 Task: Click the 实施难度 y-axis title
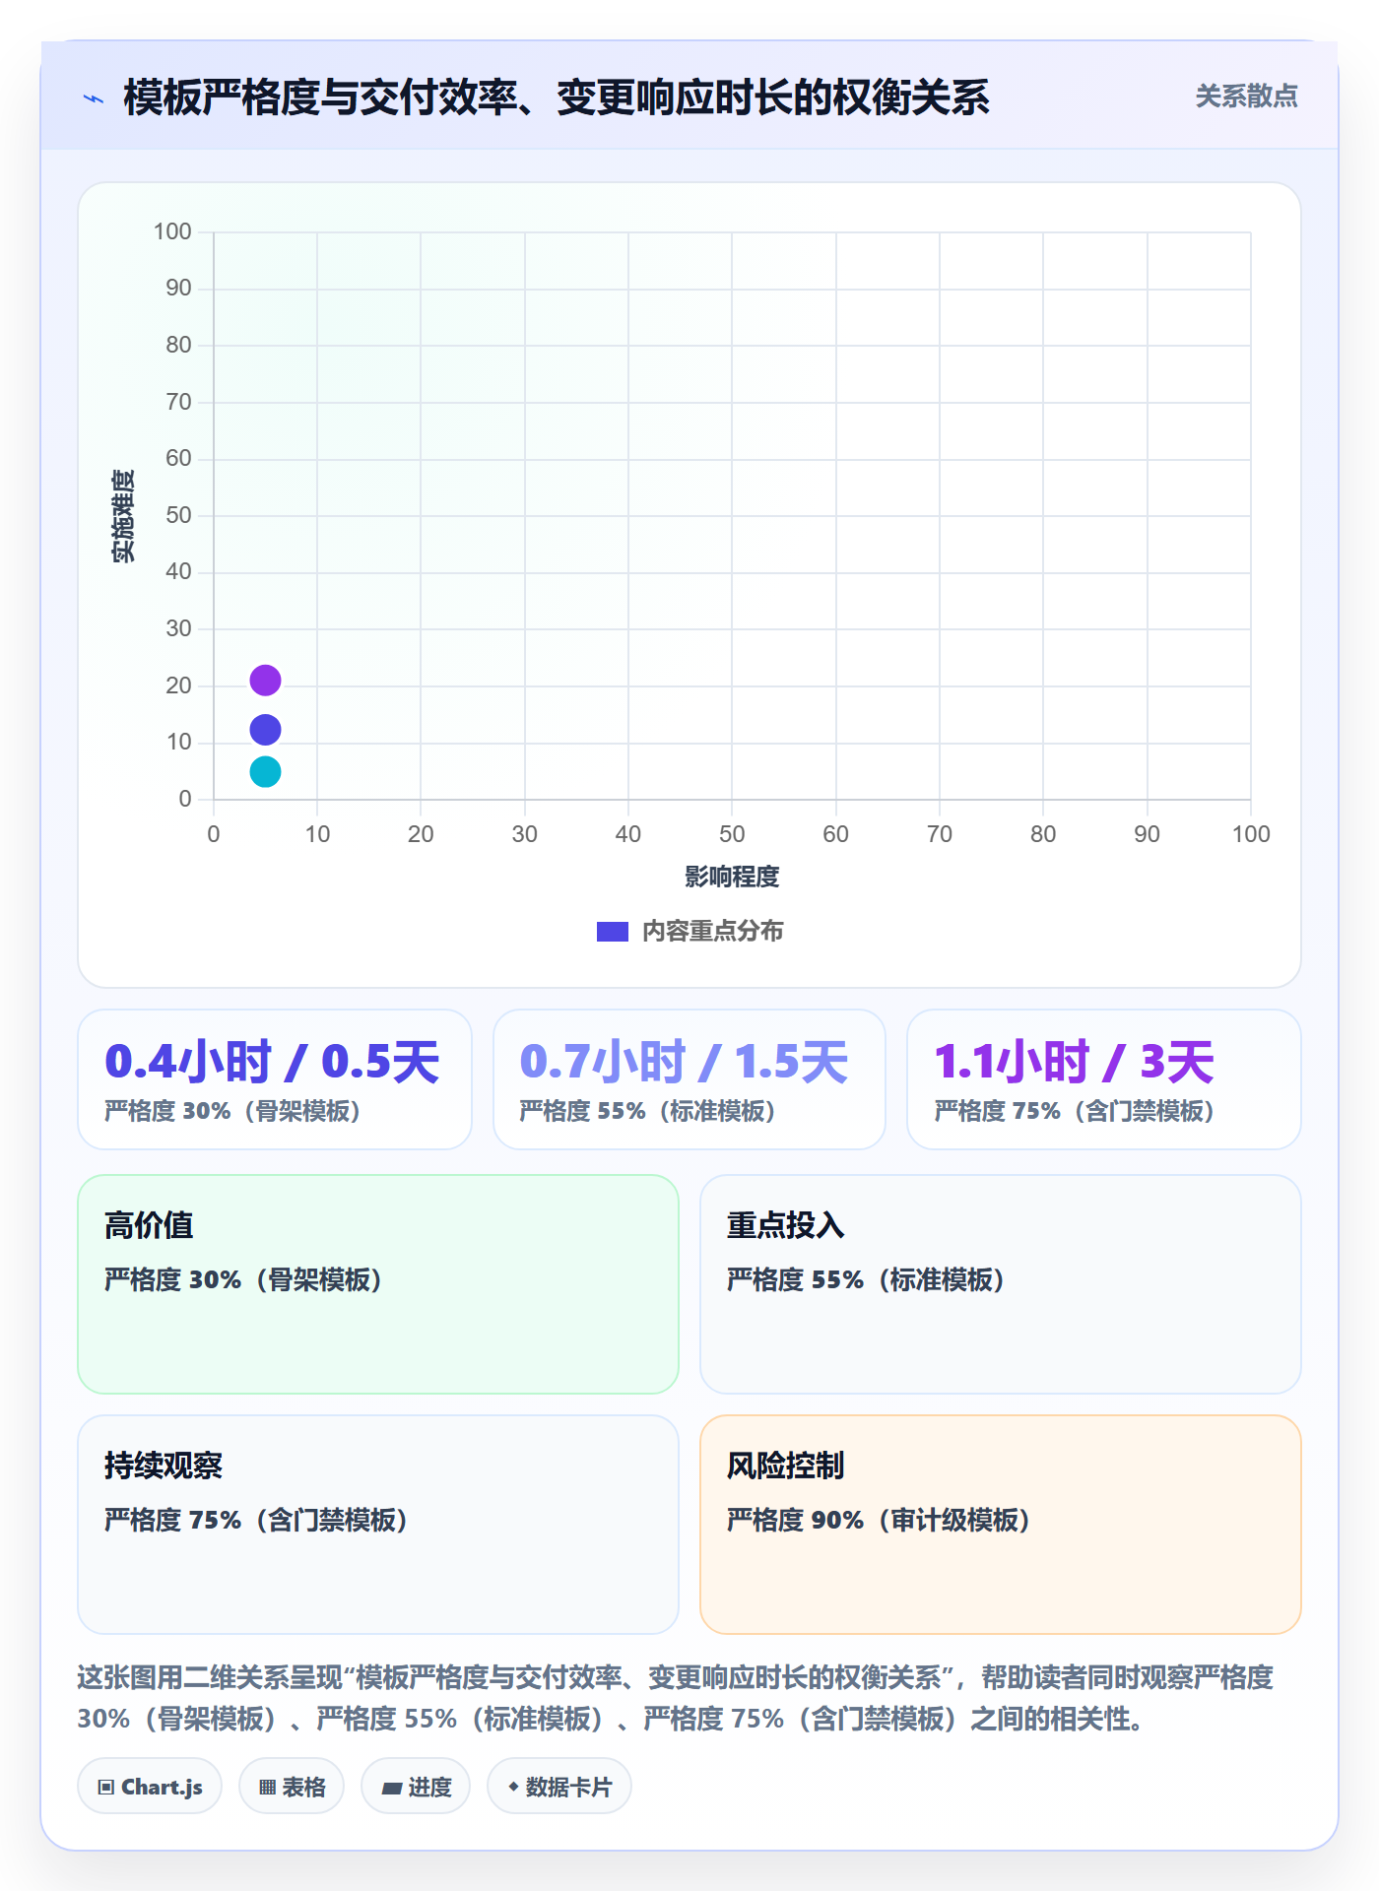[x=123, y=516]
